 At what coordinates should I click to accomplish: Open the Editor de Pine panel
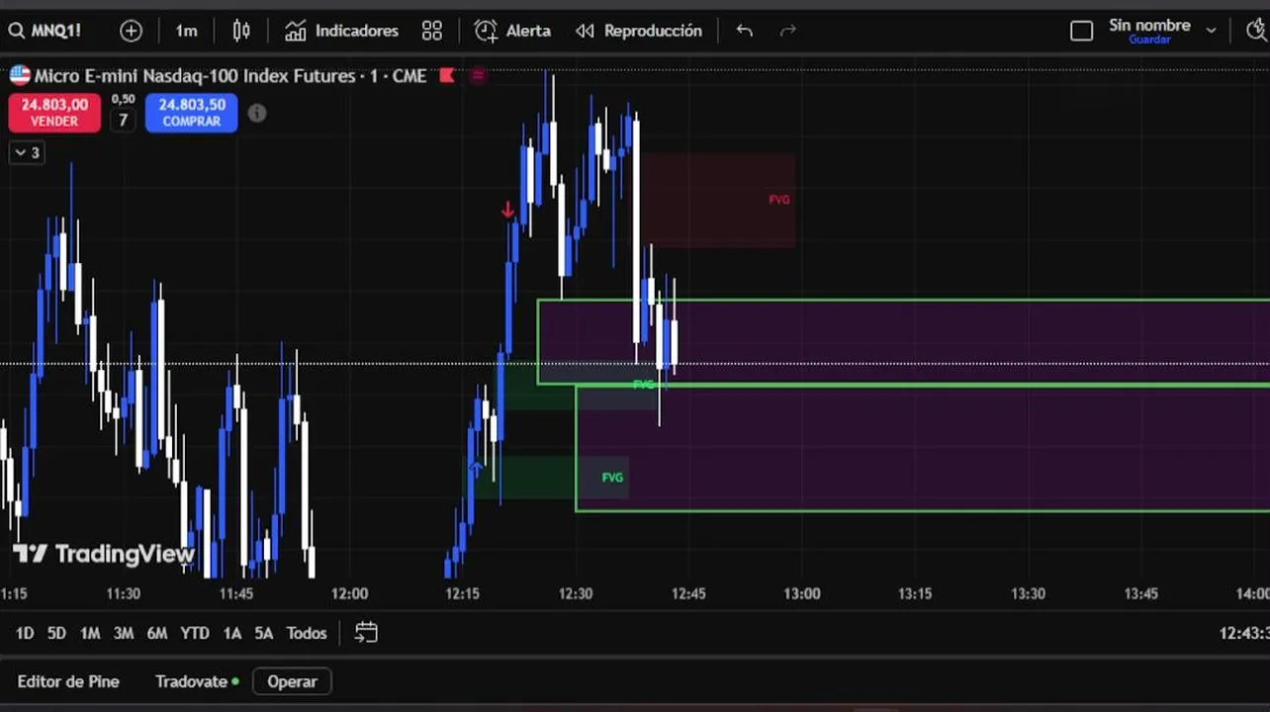click(x=68, y=681)
